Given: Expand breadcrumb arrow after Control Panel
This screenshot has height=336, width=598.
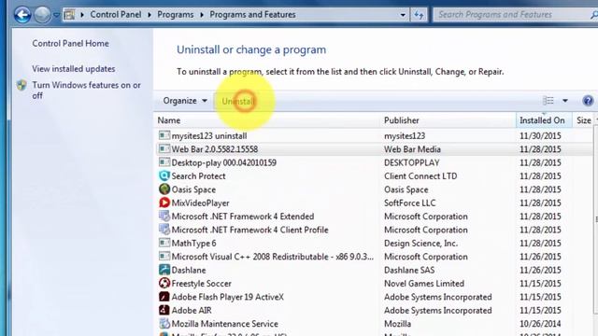Looking at the screenshot, I should 149,15.
